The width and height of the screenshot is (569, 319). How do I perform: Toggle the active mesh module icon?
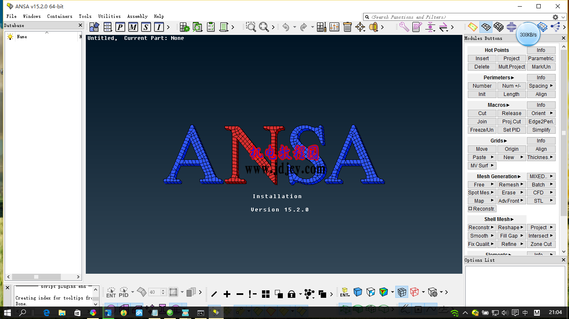tap(486, 27)
